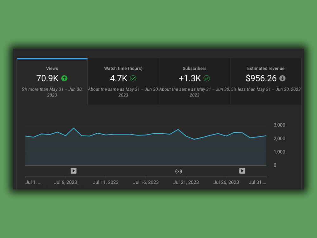Click the +1.3K subscribers value

pyautogui.click(x=190, y=78)
